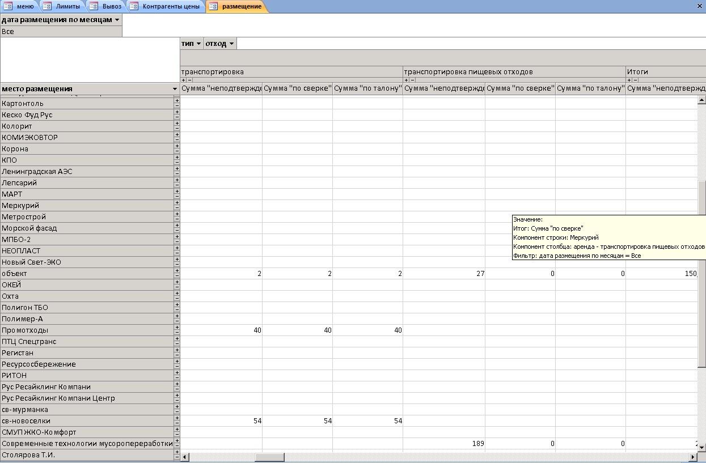The image size is (706, 463).
Task: Select Сумма "по сверке" header under транспортировка
Action: pos(297,88)
